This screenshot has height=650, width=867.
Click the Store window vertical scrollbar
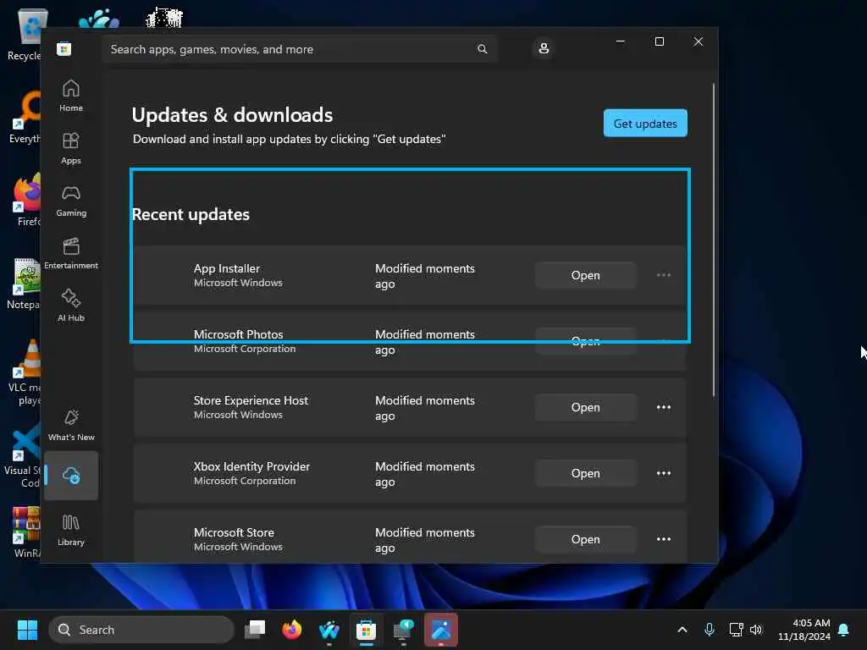(x=713, y=240)
